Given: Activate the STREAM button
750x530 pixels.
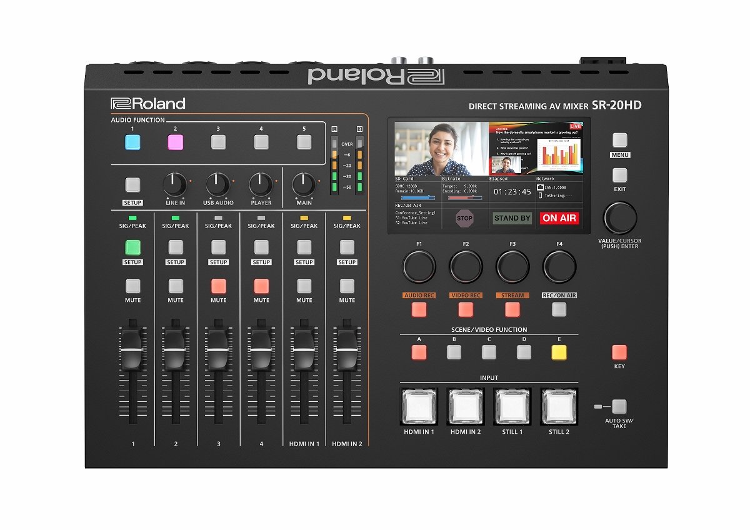Looking at the screenshot, I should 512,308.
